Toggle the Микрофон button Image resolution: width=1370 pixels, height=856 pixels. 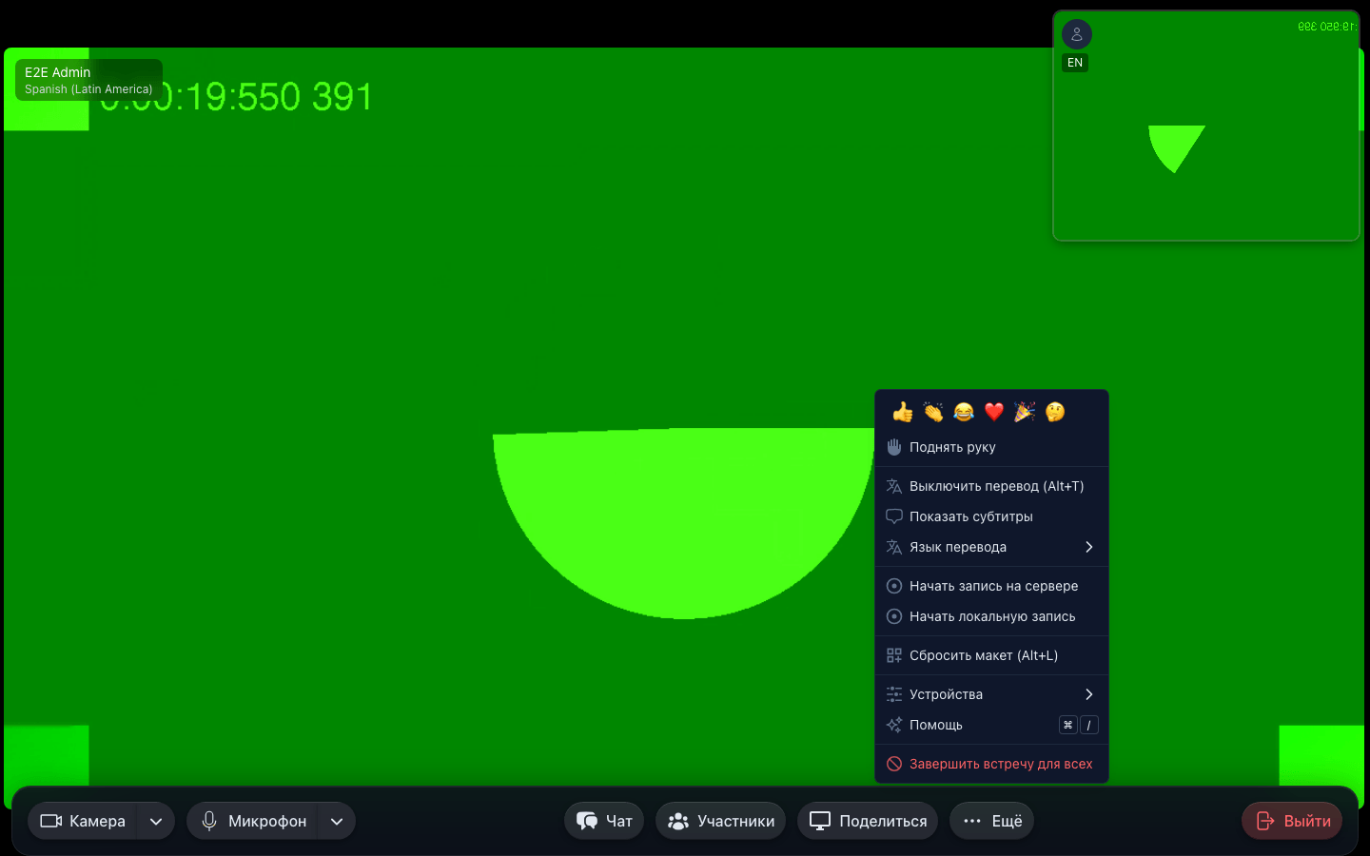(x=252, y=821)
